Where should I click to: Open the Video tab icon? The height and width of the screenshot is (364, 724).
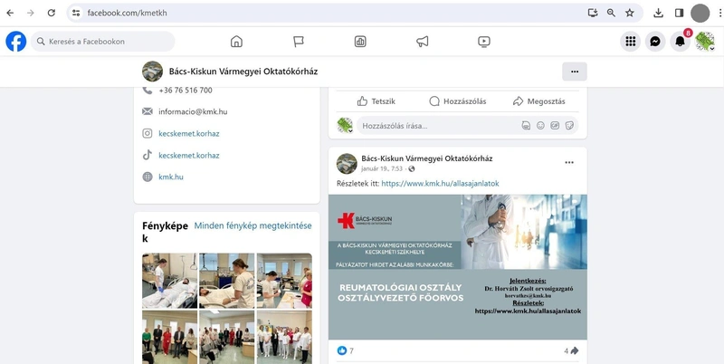click(484, 42)
